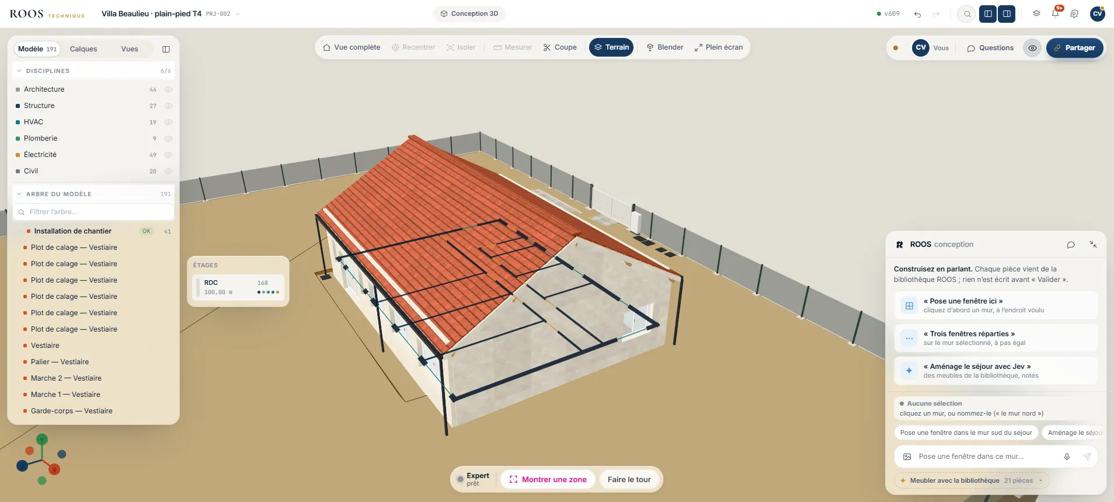Click the Partager button

click(x=1075, y=48)
